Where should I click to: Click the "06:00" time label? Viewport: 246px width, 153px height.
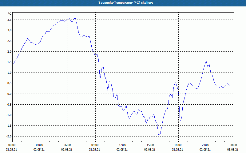click(68, 145)
